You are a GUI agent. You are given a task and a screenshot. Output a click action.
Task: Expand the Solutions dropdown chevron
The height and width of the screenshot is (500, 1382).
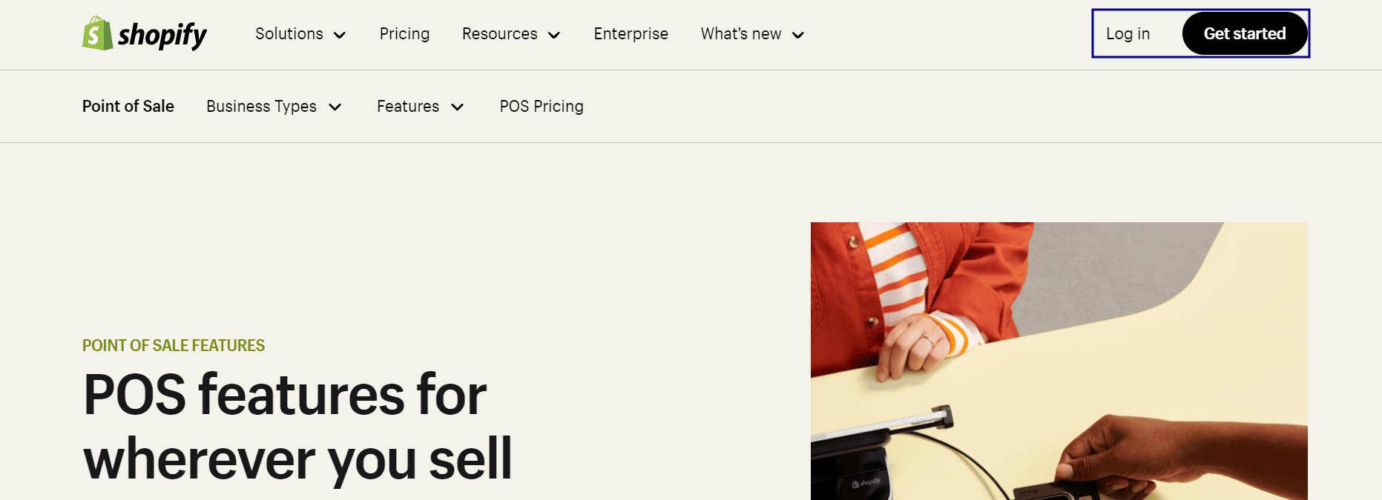tap(340, 35)
